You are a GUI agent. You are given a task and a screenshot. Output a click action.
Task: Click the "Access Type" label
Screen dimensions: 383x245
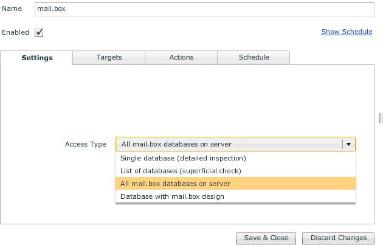pos(85,144)
